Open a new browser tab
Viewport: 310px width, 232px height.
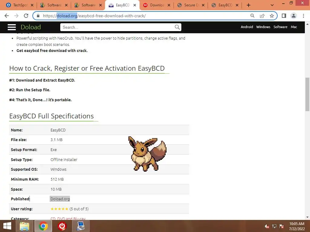(249, 5)
